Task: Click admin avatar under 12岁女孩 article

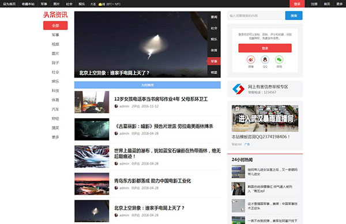Action: tap(116, 106)
